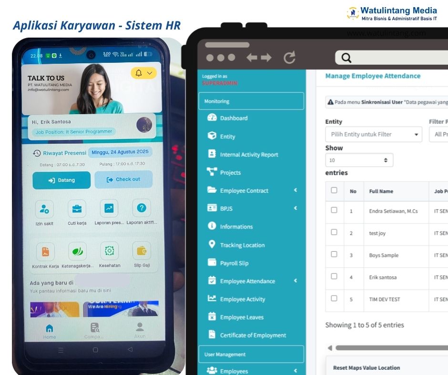
Task: Expand the BPJS submenu arrow
Action: [295, 208]
